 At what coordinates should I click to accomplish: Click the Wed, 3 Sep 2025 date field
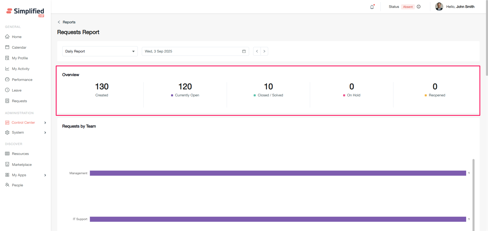point(191,51)
